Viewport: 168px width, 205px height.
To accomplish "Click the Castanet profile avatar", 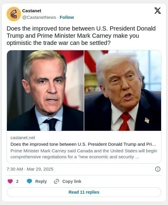I will click(x=14, y=14).
